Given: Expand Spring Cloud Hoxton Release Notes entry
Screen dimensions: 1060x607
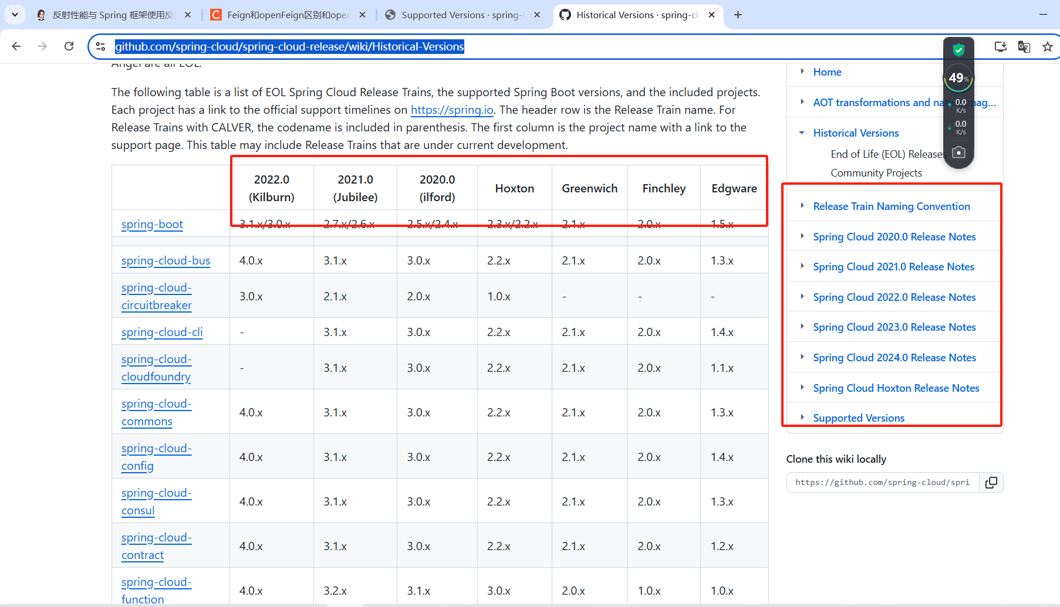Looking at the screenshot, I should (802, 388).
